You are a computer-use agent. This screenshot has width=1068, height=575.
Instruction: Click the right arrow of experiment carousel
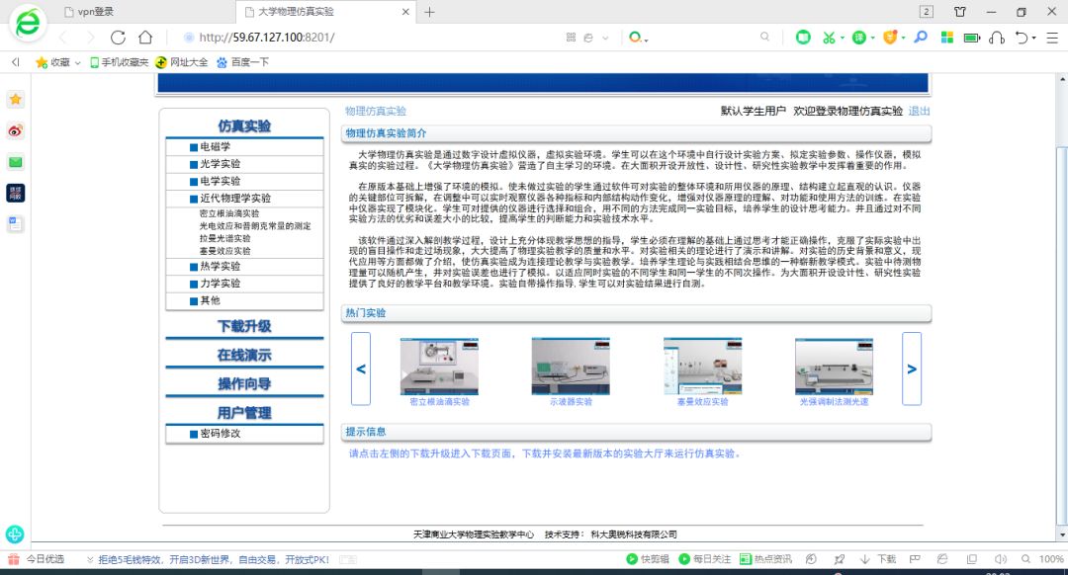911,369
